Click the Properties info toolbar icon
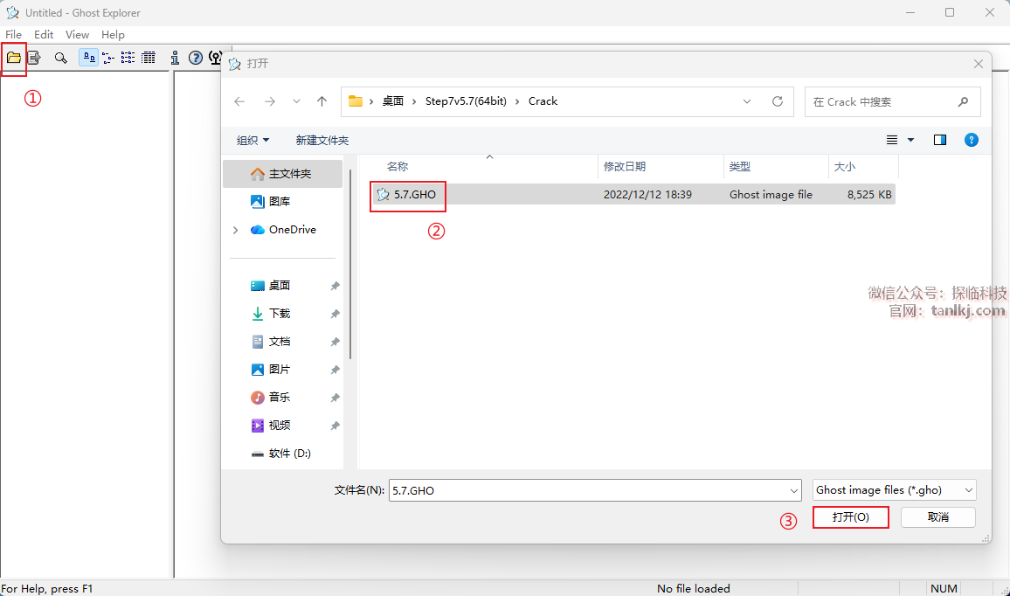Screen dimensions: 1010x596 [175, 58]
